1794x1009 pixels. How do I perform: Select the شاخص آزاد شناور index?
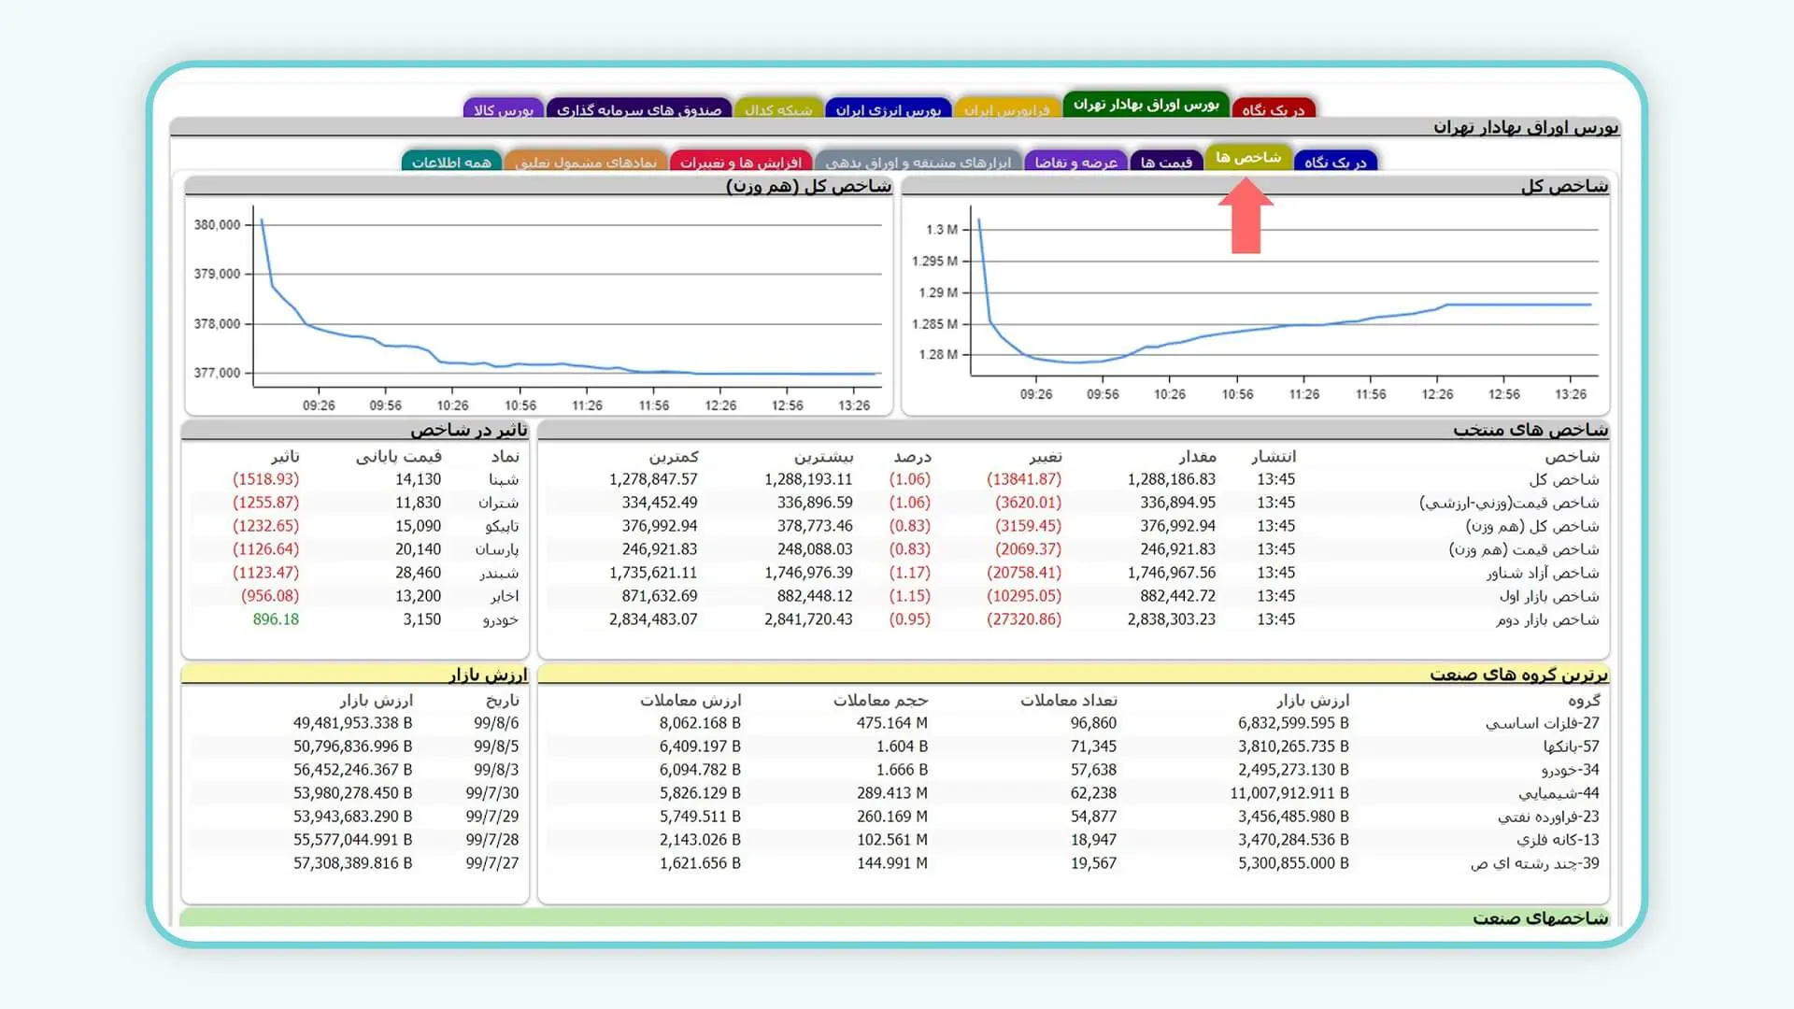[1544, 573]
